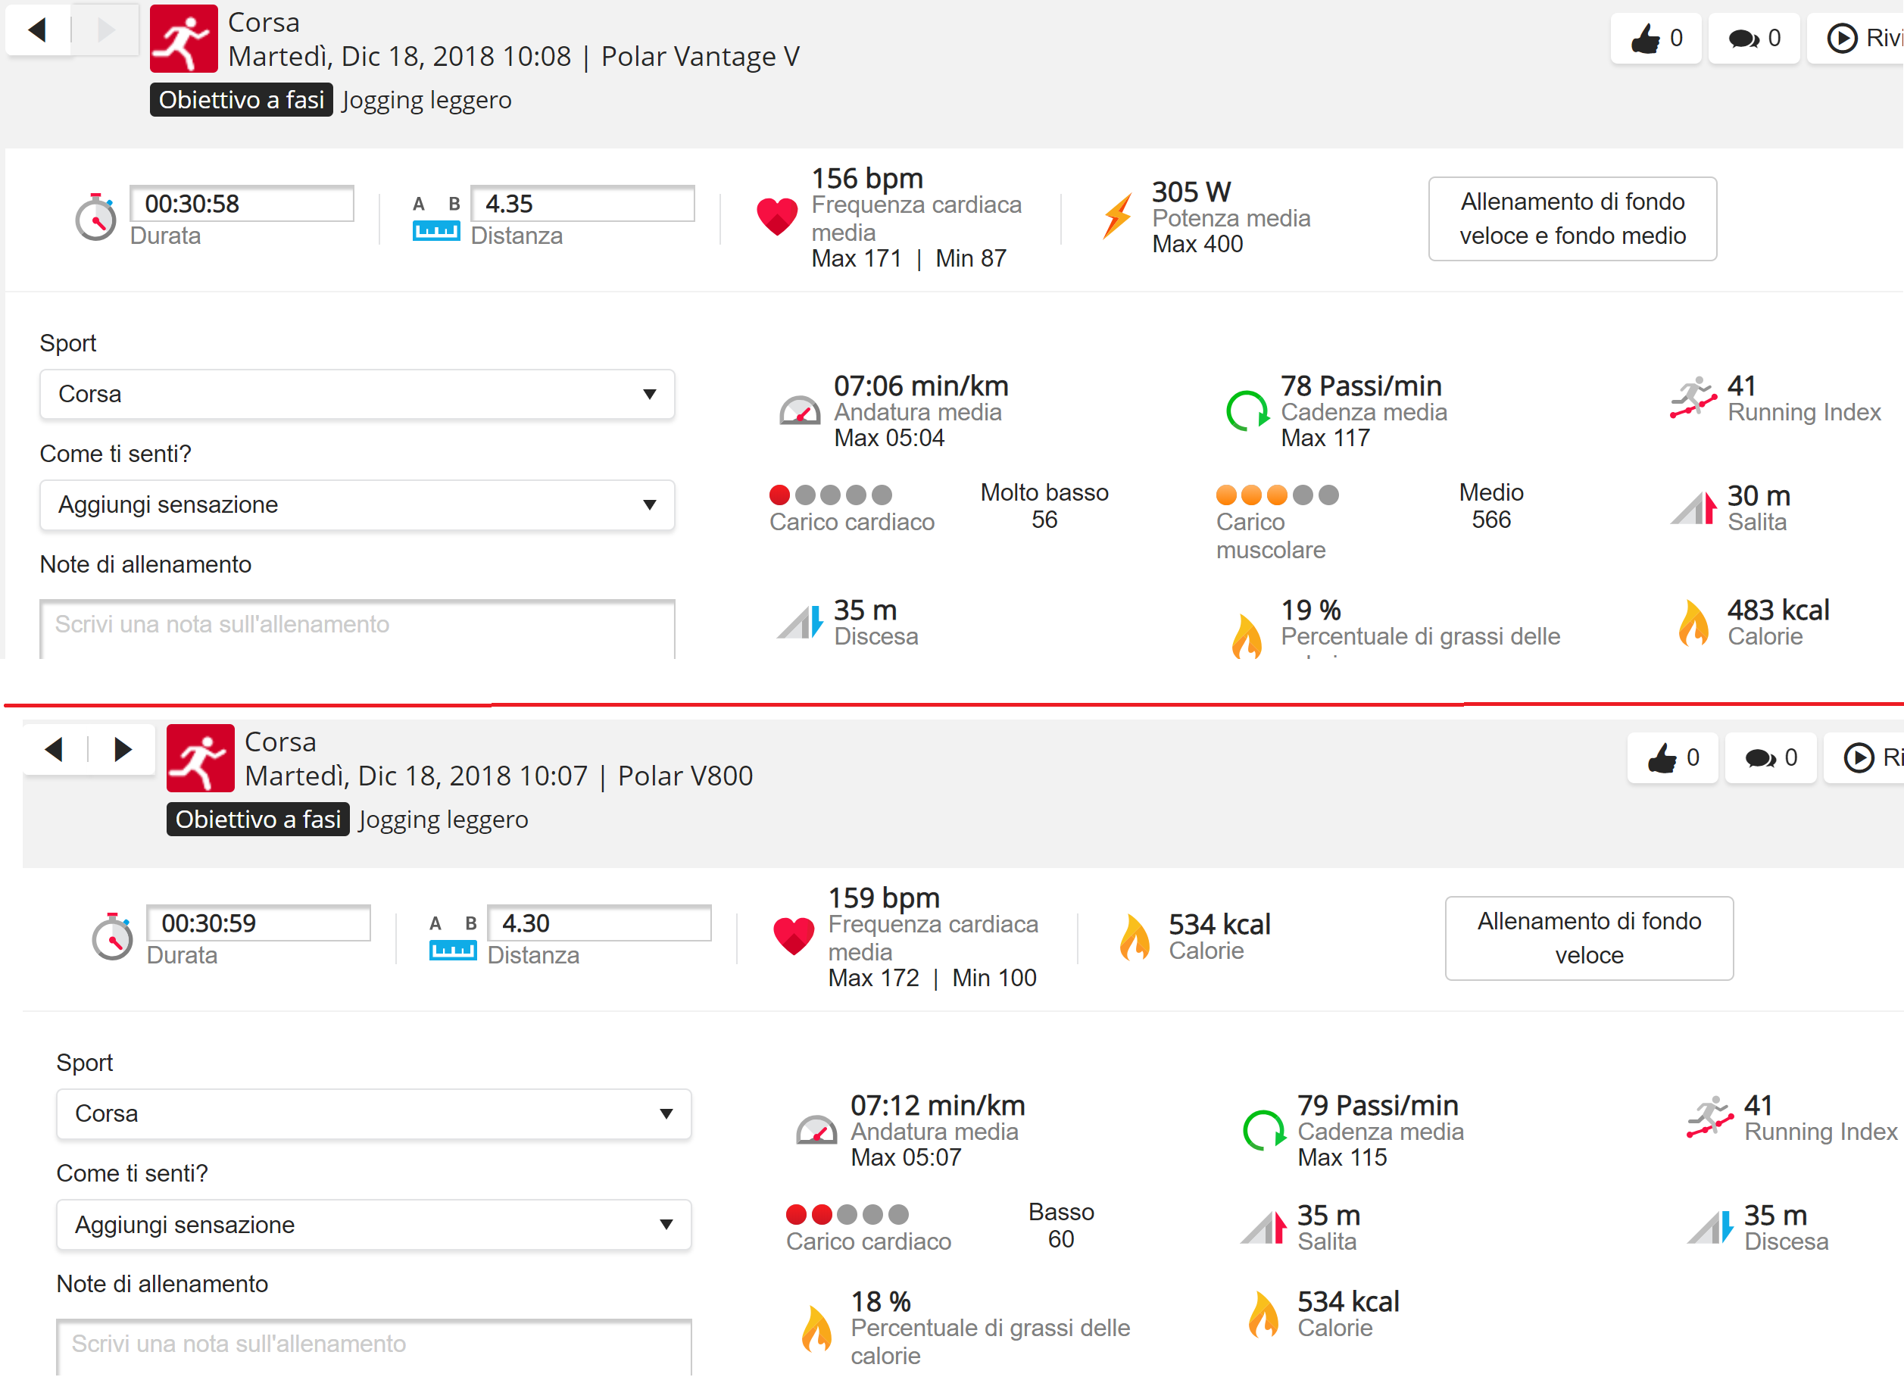Image resolution: width=1904 pixels, height=1377 pixels.
Task: Click the V800 previous session arrow
Action: pos(55,749)
